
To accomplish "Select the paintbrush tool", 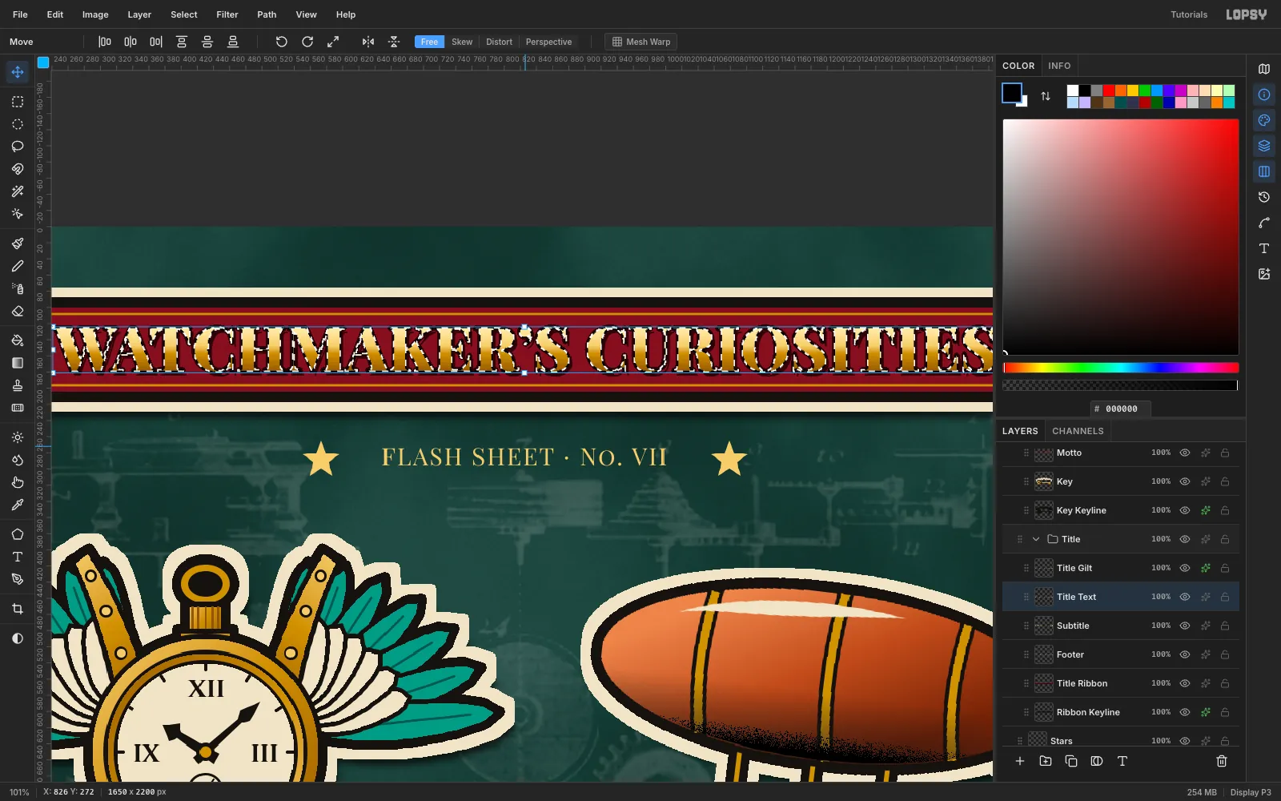I will point(18,244).
